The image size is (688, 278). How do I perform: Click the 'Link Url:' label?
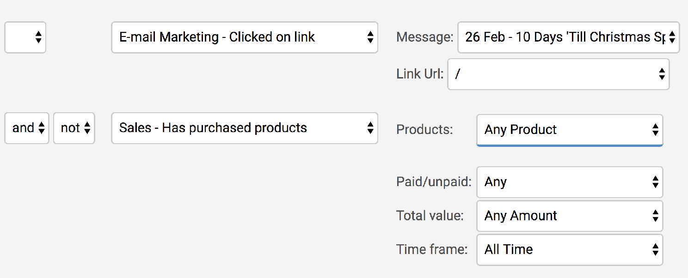[x=420, y=74]
